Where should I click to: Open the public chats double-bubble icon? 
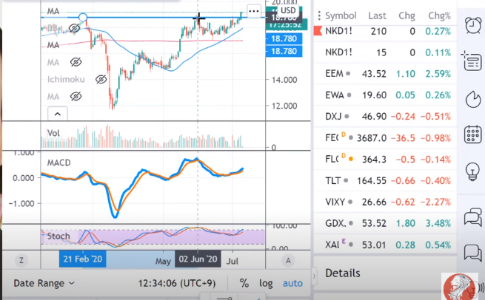point(473,217)
